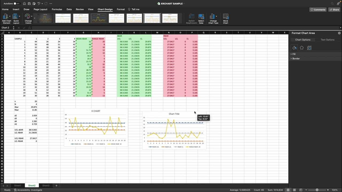Switch to Normal view icon in status bar

pyautogui.click(x=288, y=190)
